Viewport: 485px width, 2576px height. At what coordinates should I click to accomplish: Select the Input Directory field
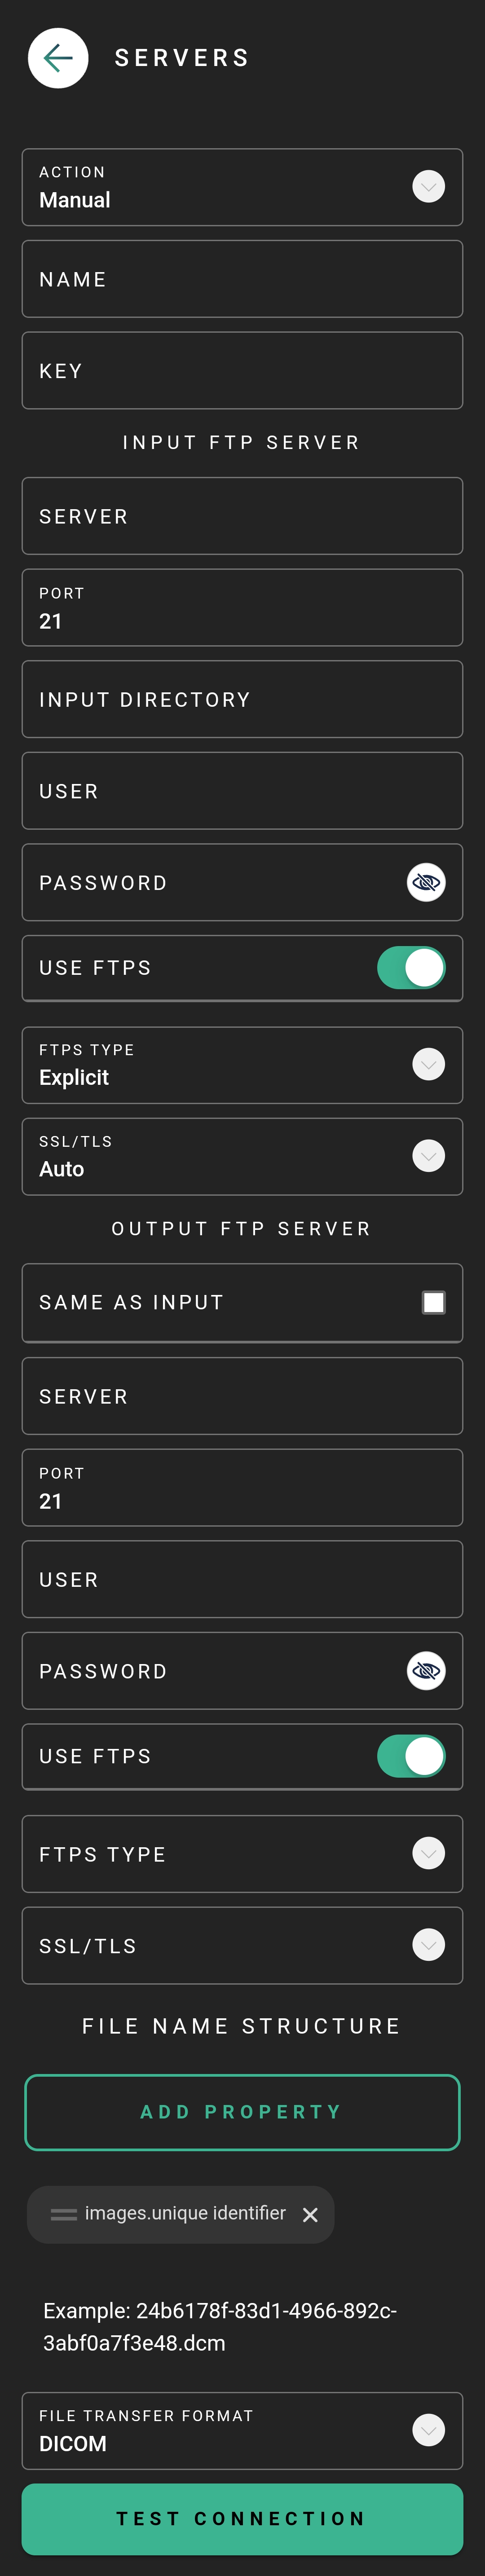point(242,699)
